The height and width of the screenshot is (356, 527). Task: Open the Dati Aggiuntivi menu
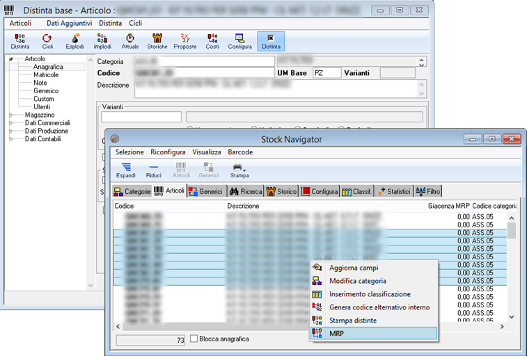point(69,23)
